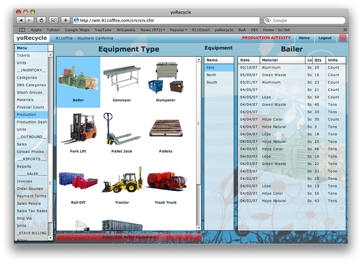Open the bookmarks book icon

click(x=22, y=30)
